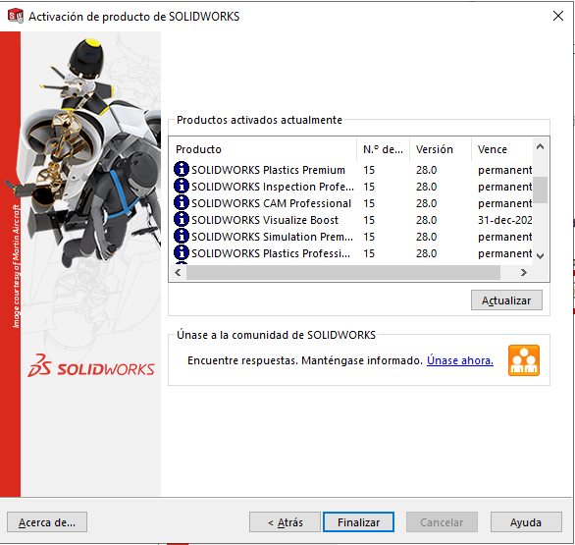Screen dimensions: 575x545
Task: Click info icon beside SOLIDWORKS CAM Professional
Action: 182,202
